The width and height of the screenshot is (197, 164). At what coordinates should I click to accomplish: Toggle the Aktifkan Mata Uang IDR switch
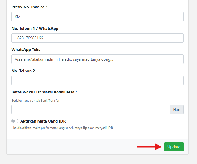[x=15, y=121]
